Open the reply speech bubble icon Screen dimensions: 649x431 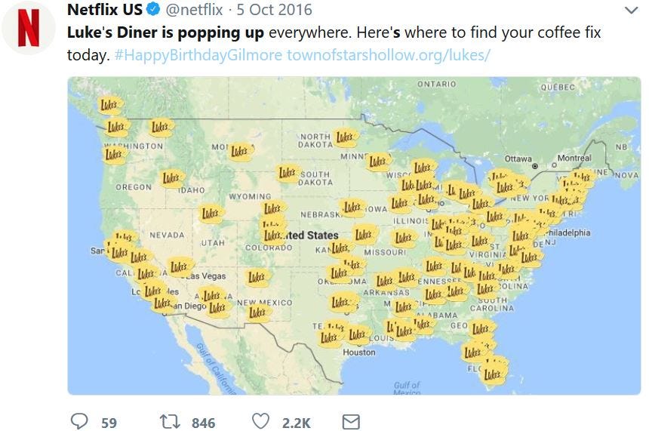pyautogui.click(x=79, y=421)
